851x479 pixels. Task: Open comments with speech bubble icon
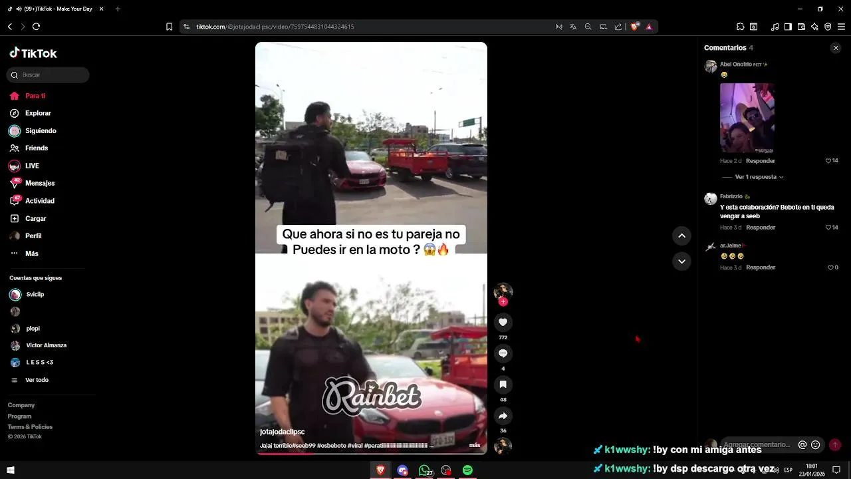click(503, 353)
